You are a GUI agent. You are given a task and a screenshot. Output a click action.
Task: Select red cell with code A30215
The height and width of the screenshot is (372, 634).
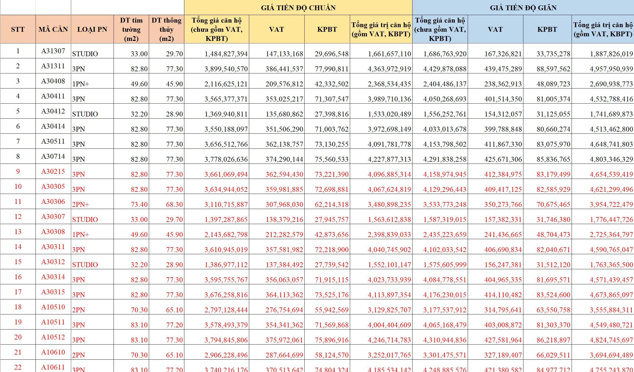pos(53,171)
